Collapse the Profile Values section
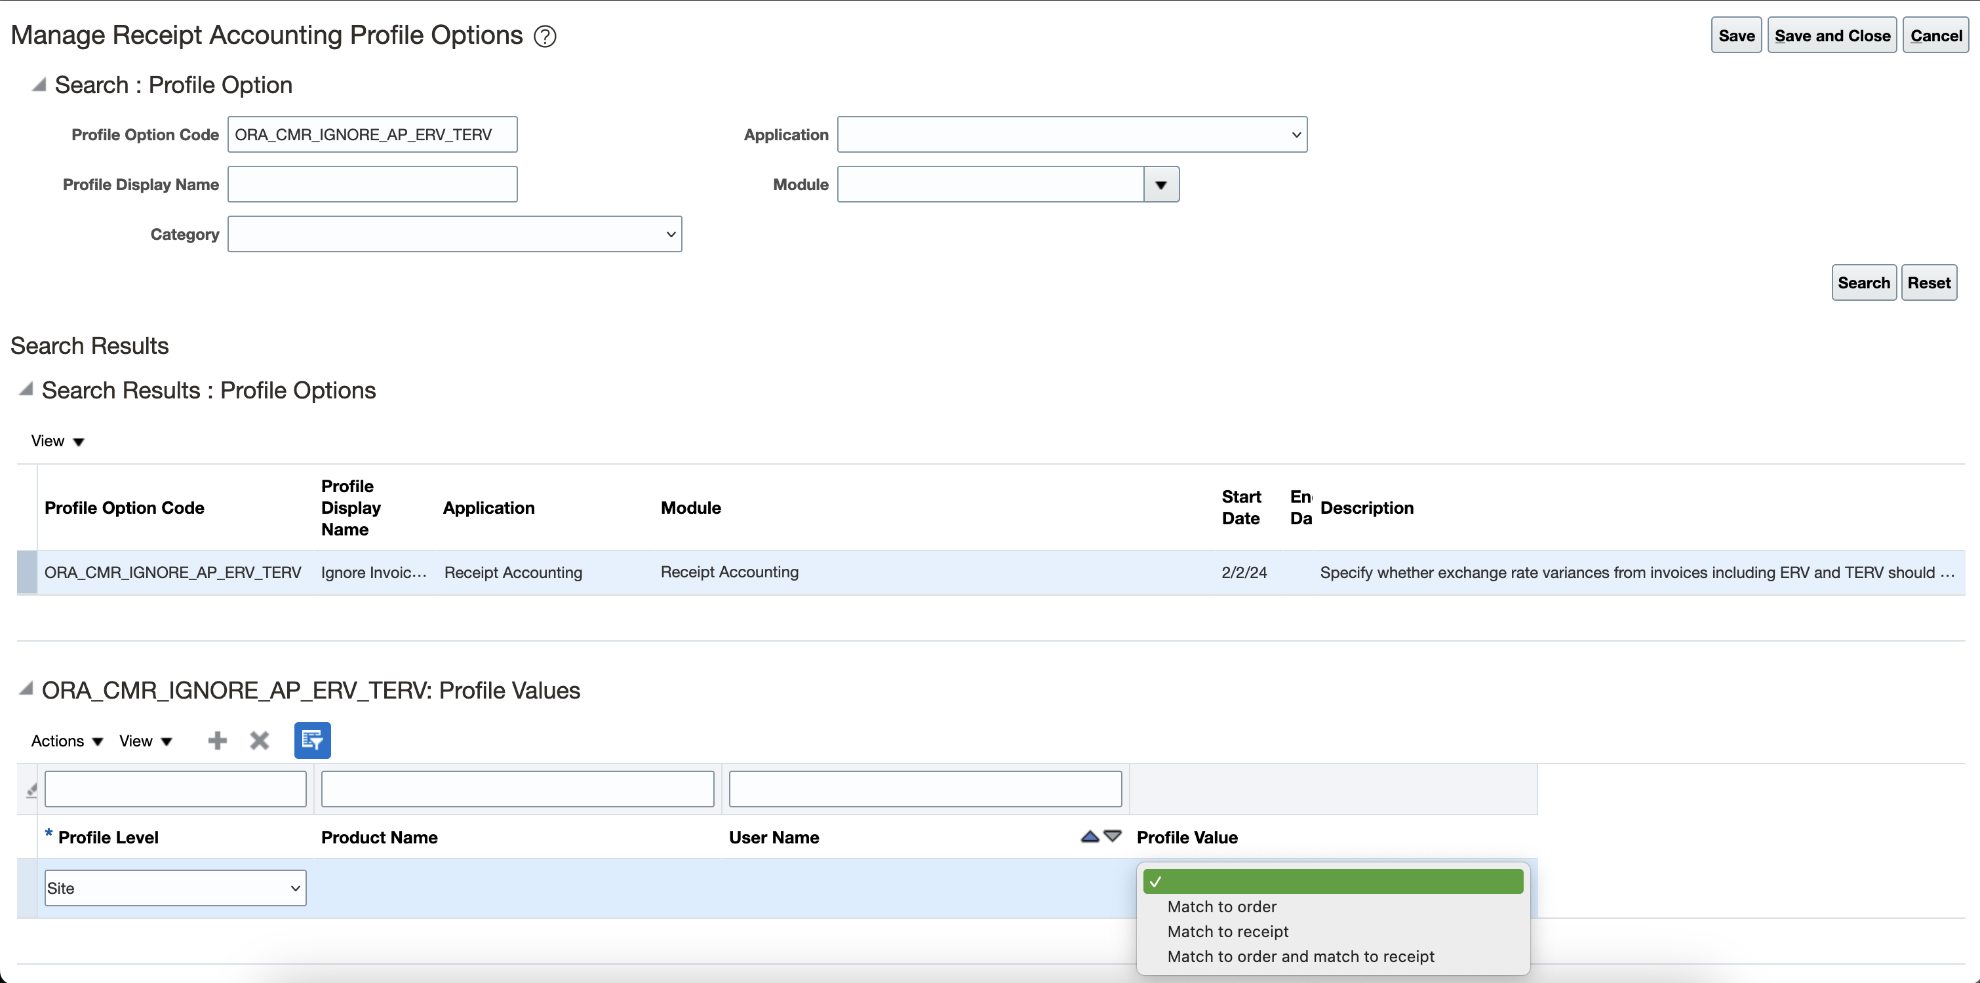 [x=26, y=689]
